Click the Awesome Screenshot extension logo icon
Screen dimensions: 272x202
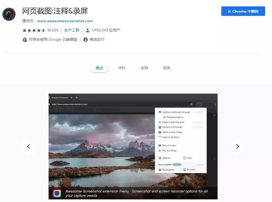pyautogui.click(x=9, y=14)
